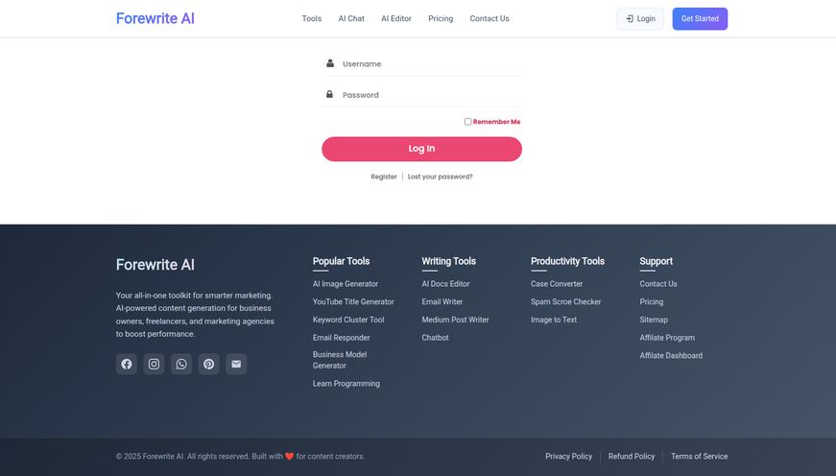This screenshot has height=476, width=836.
Task: Click the Forewrite AI header logo
Action: [x=155, y=18]
